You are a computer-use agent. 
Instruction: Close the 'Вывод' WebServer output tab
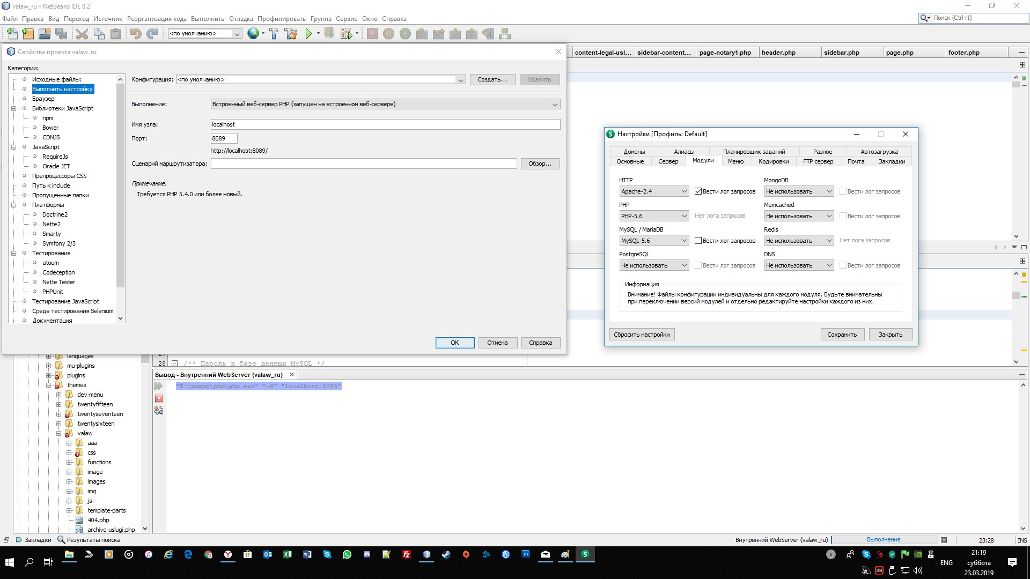292,375
